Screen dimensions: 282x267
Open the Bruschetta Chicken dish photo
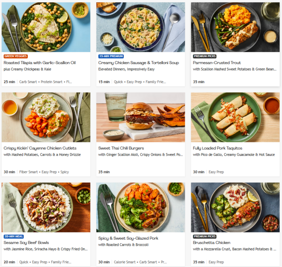(x=235, y=207)
